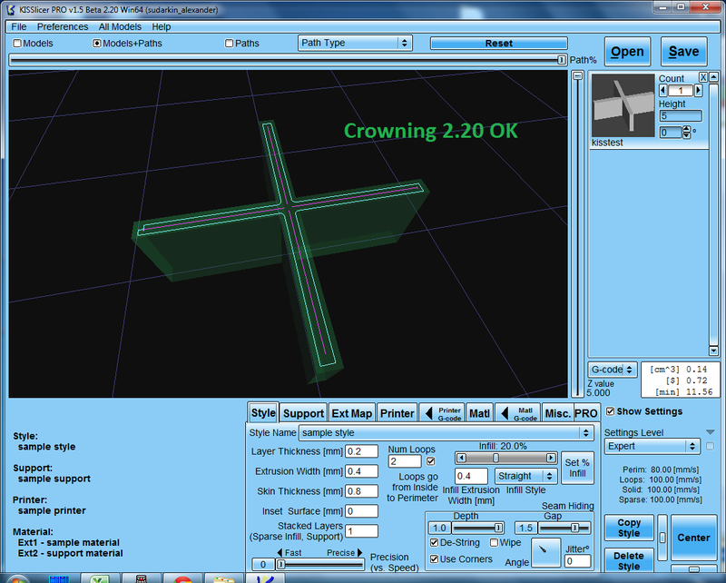726x583 pixels.
Task: Click the Fast precision arrow
Action: (280, 552)
